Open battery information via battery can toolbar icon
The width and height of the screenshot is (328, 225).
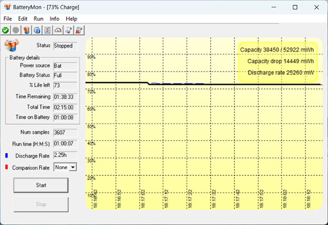tap(27, 30)
